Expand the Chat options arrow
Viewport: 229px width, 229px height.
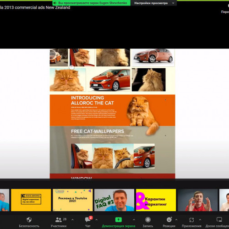point(97,220)
